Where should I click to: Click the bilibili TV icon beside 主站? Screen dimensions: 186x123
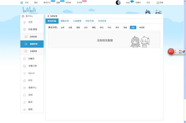coord(22,2)
